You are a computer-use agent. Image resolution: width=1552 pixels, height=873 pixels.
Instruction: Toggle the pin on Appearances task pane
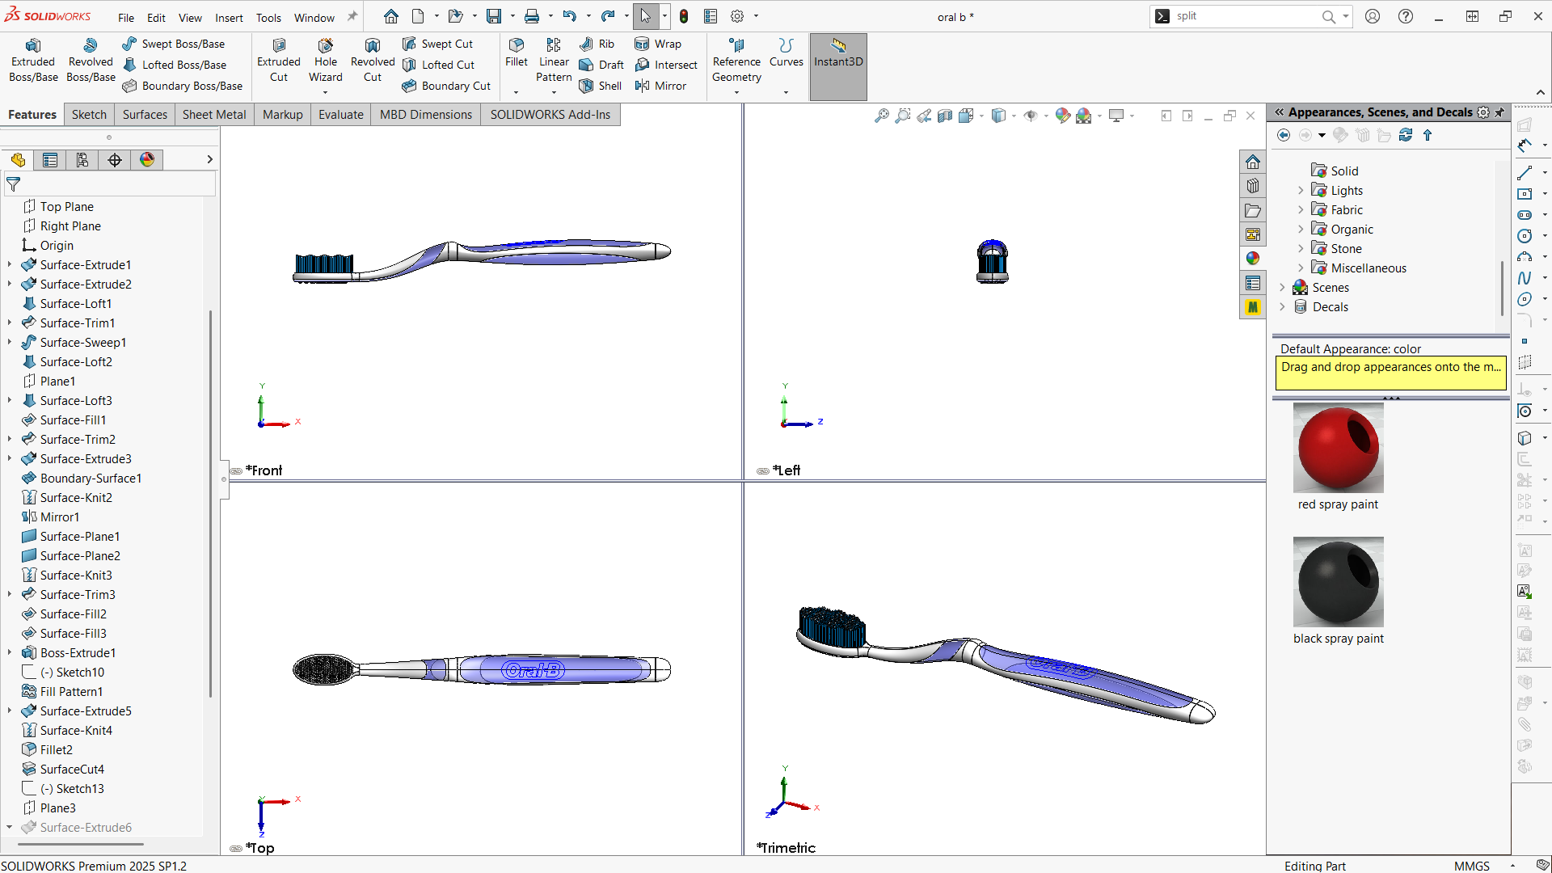click(x=1500, y=112)
